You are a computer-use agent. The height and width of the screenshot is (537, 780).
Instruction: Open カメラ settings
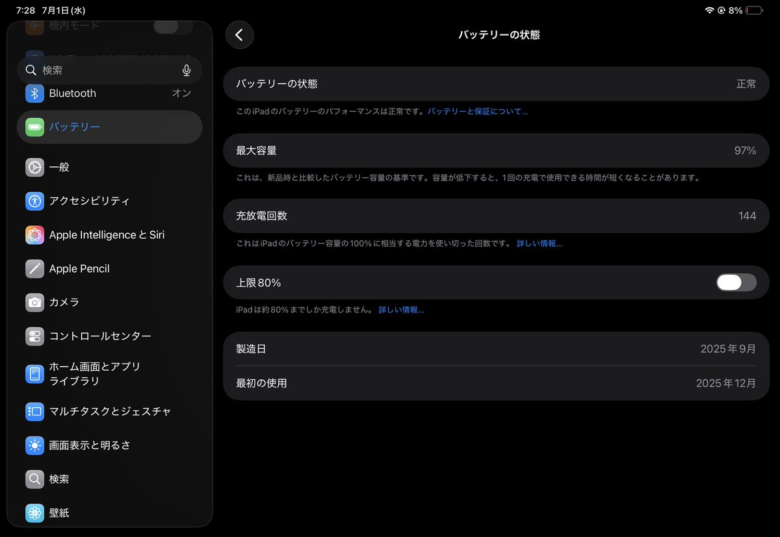[x=109, y=303]
